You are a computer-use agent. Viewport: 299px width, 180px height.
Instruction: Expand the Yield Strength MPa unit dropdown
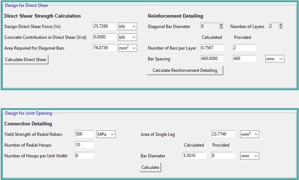(106, 134)
